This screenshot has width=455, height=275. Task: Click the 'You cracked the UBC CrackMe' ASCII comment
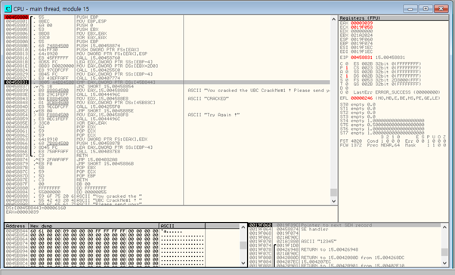[258, 91]
